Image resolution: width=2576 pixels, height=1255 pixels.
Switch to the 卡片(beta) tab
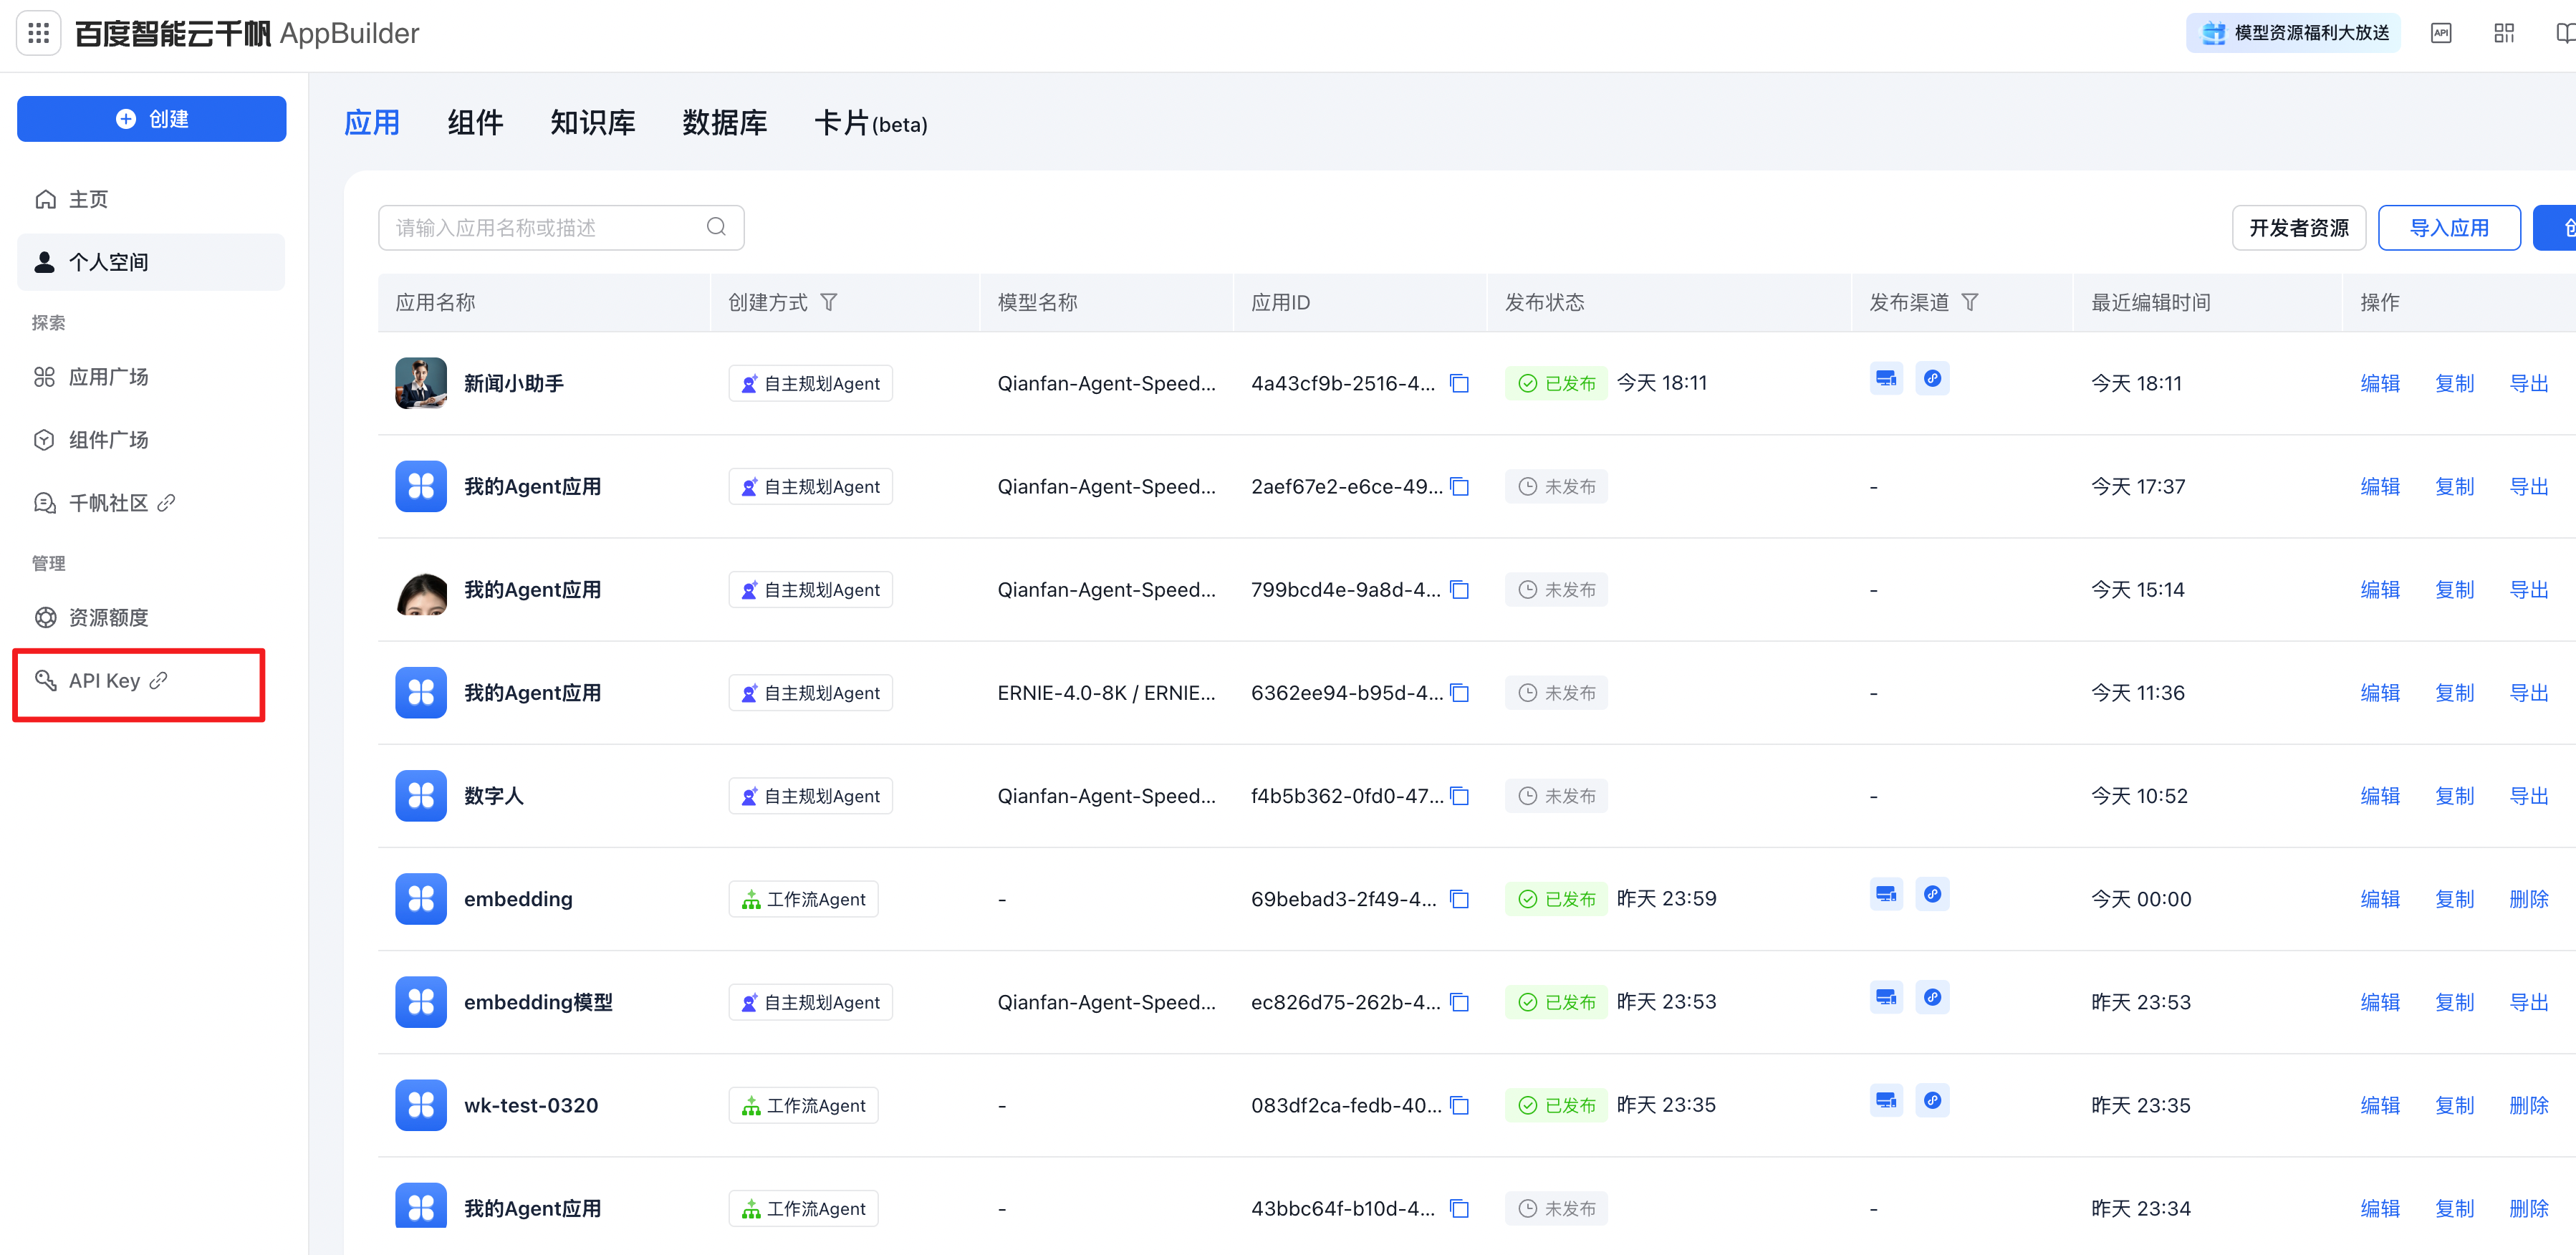(871, 123)
